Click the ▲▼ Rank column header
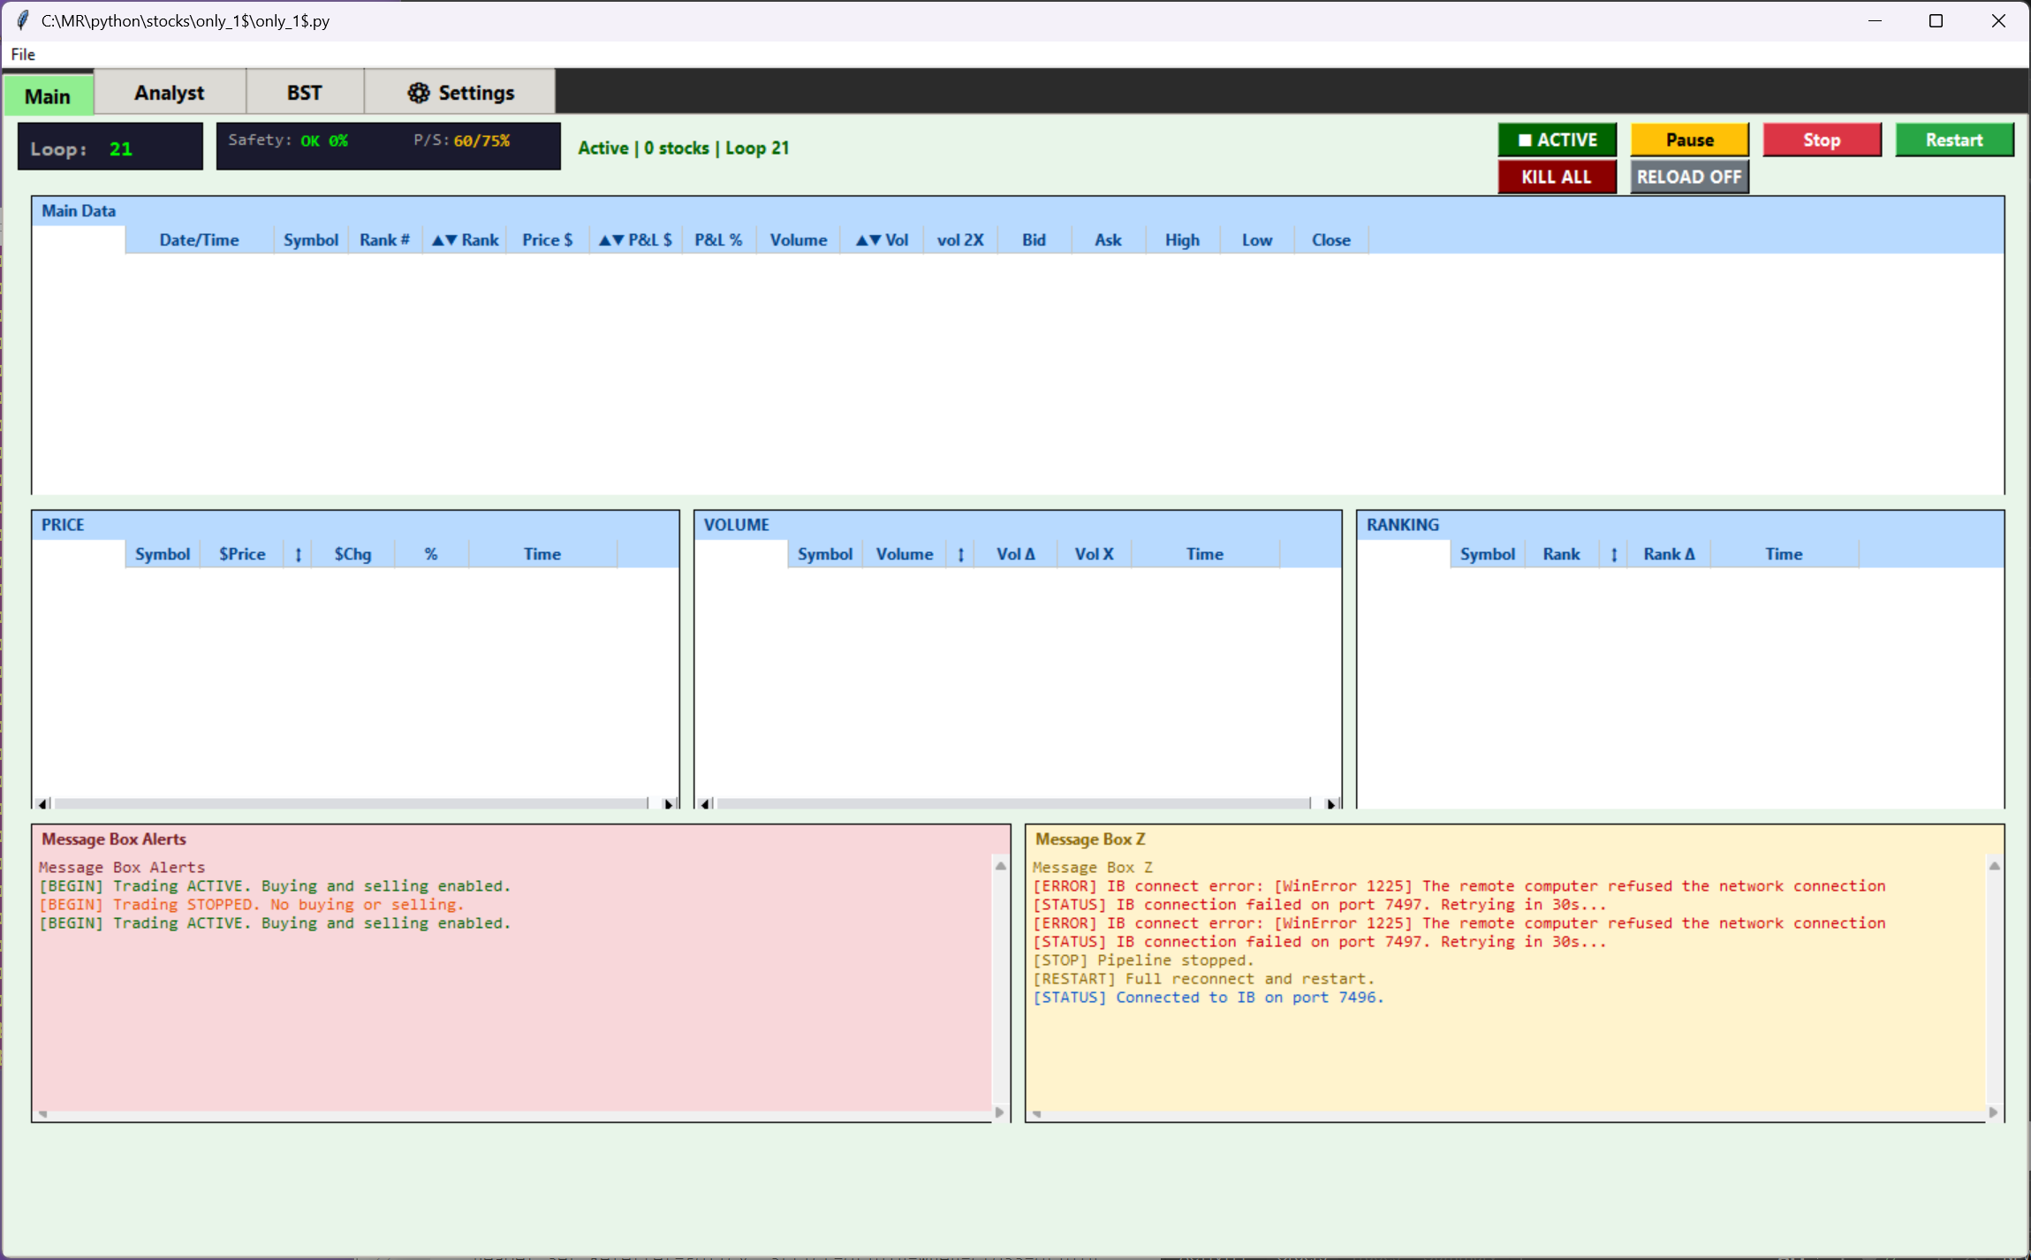This screenshot has height=1260, width=2031. pos(465,240)
